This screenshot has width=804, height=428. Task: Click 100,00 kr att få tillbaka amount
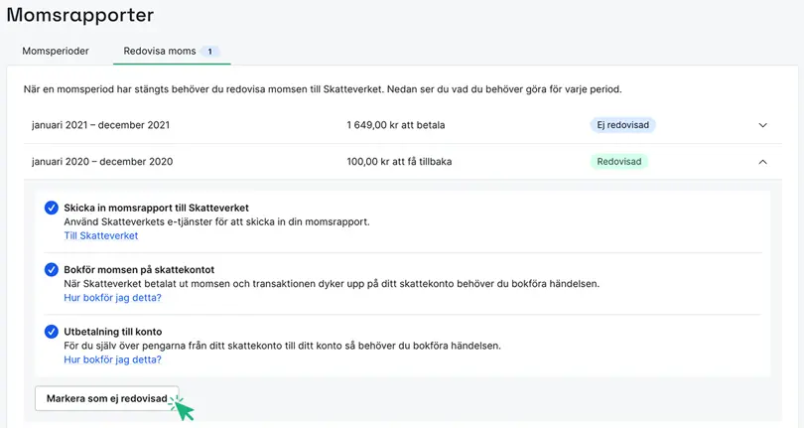(x=399, y=161)
